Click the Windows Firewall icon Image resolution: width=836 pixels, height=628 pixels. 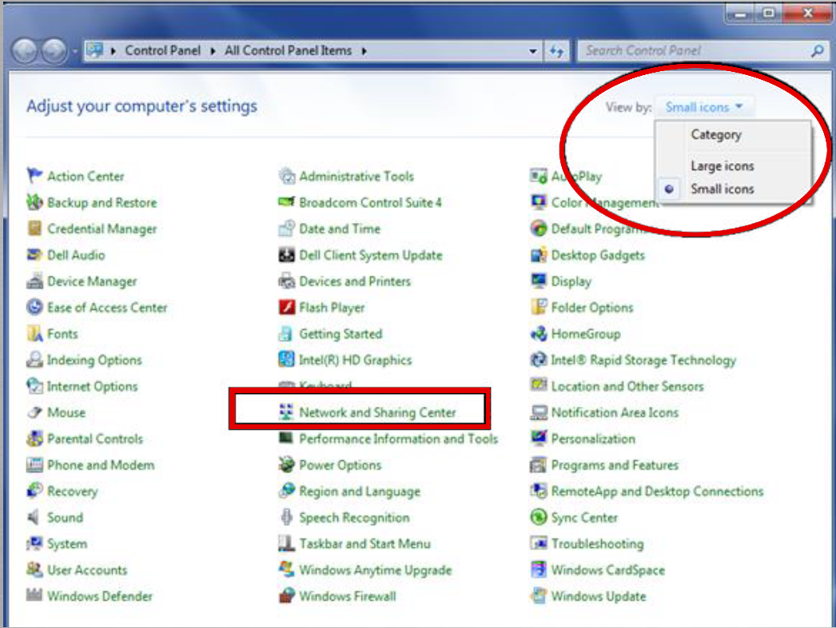pos(287,596)
